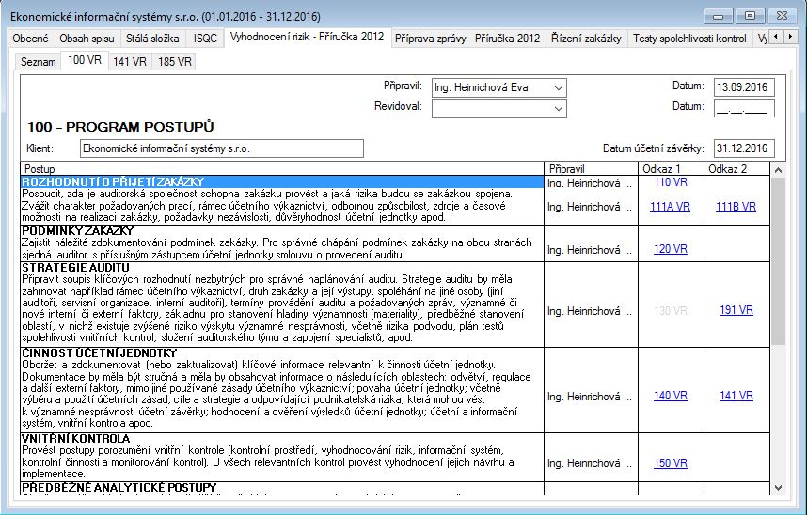Switch to the Obecné tab
Image resolution: width=807 pixels, height=515 pixels.
[x=30, y=39]
